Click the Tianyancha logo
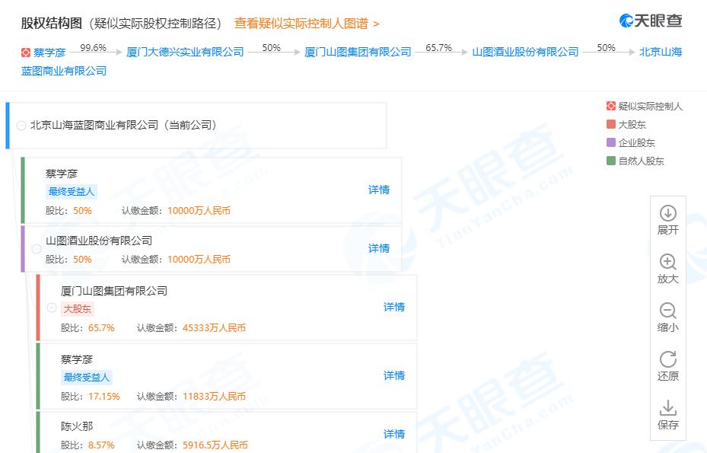Viewport: 707px width, 453px height. coord(651,21)
